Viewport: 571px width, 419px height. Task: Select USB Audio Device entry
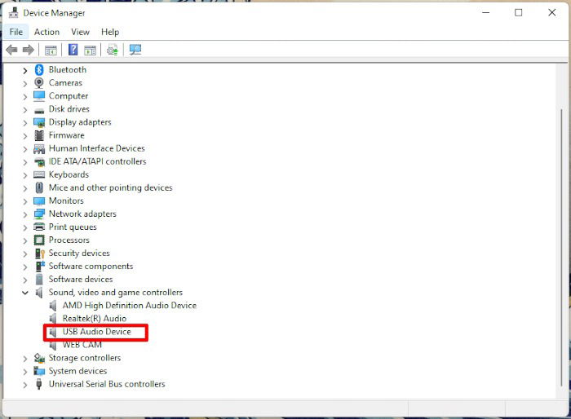pos(96,332)
